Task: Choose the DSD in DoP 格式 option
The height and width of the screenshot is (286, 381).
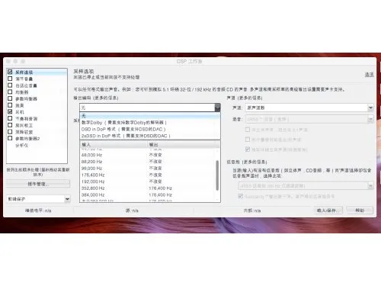Action: (x=150, y=129)
